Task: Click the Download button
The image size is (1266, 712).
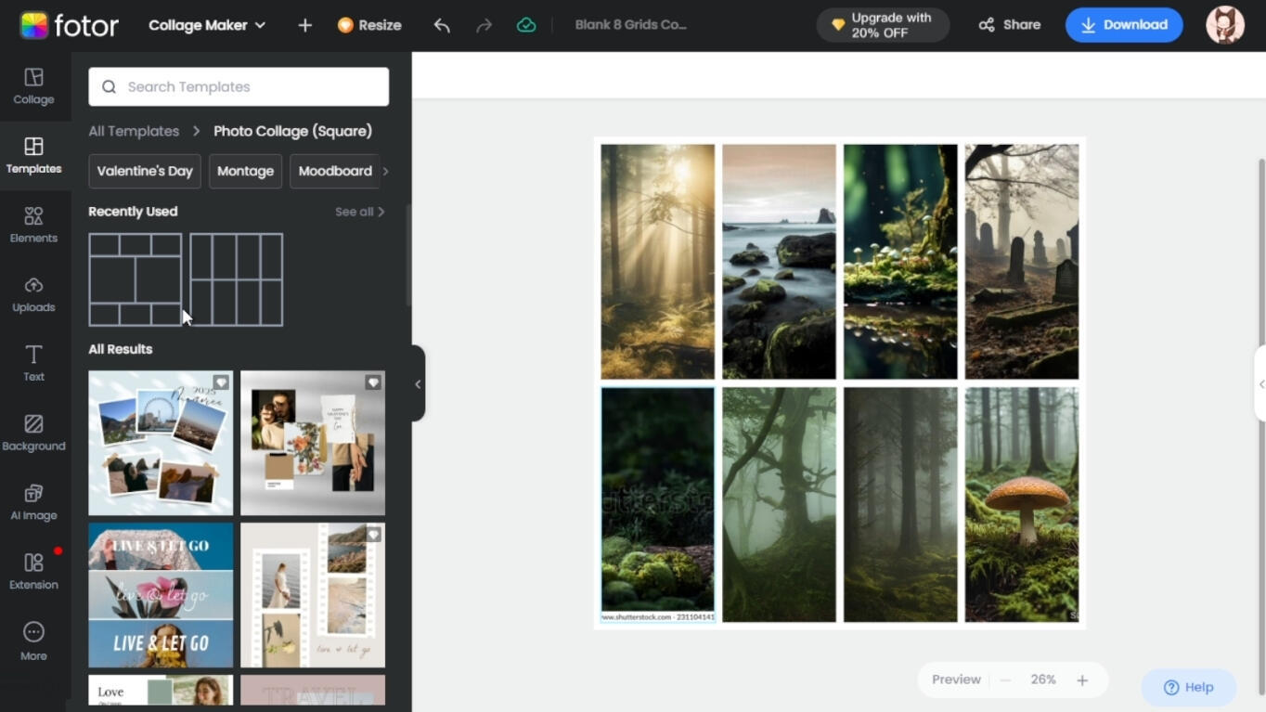Action: (x=1123, y=25)
